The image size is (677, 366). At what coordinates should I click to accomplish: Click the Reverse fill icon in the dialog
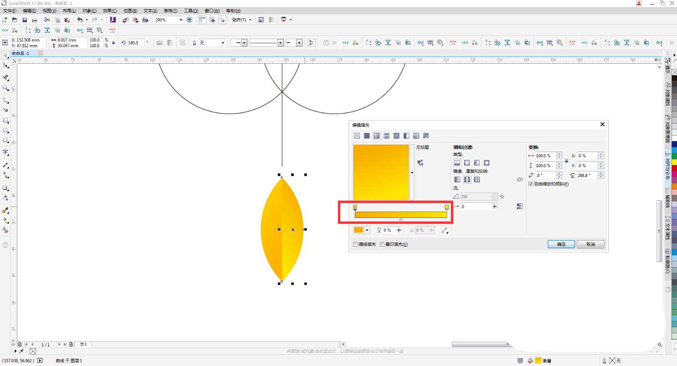pyautogui.click(x=520, y=180)
